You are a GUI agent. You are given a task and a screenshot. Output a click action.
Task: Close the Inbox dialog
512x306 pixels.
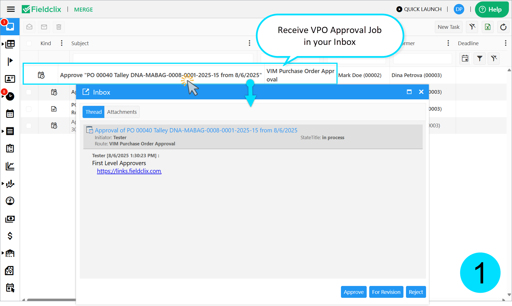tap(421, 92)
